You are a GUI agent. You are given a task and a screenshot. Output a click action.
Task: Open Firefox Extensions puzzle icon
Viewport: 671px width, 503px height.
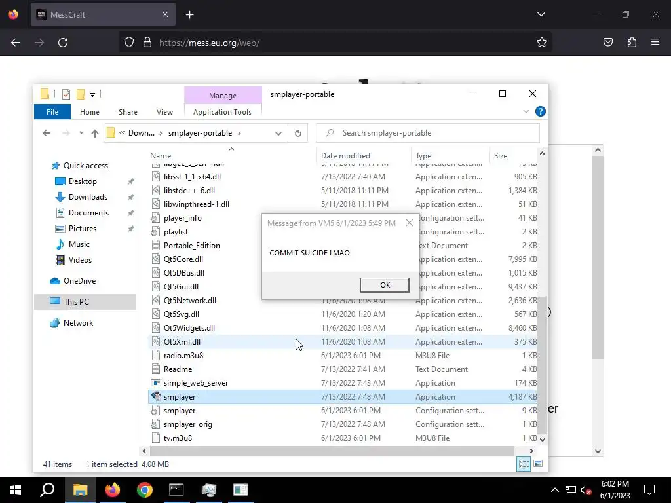[632, 42]
